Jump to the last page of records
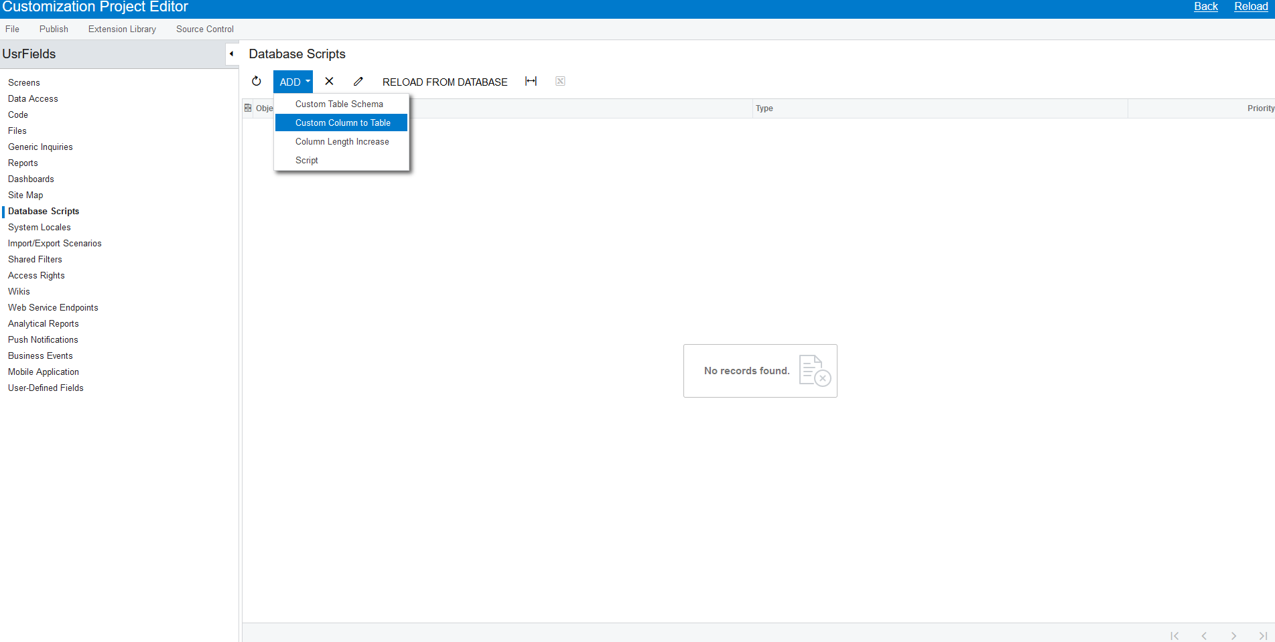 pos(1263,636)
